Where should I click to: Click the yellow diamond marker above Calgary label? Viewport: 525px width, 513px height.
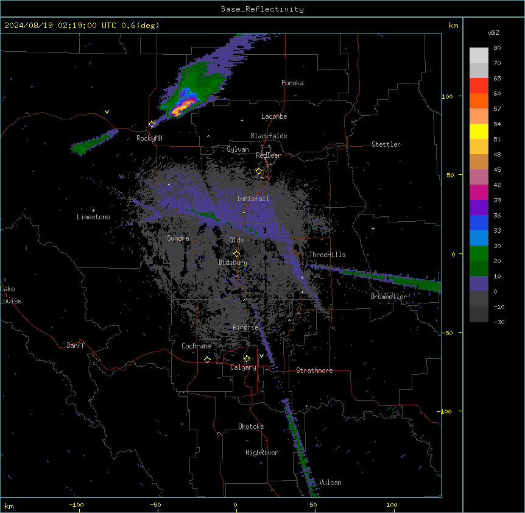247,359
